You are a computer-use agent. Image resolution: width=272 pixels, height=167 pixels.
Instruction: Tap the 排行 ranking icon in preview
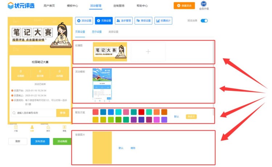point(48,127)
